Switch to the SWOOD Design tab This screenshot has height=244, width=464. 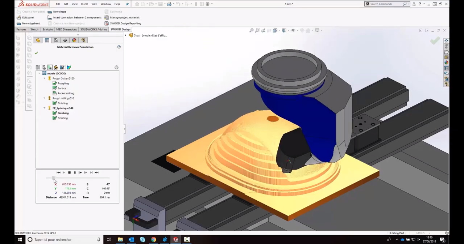pyautogui.click(x=120, y=29)
